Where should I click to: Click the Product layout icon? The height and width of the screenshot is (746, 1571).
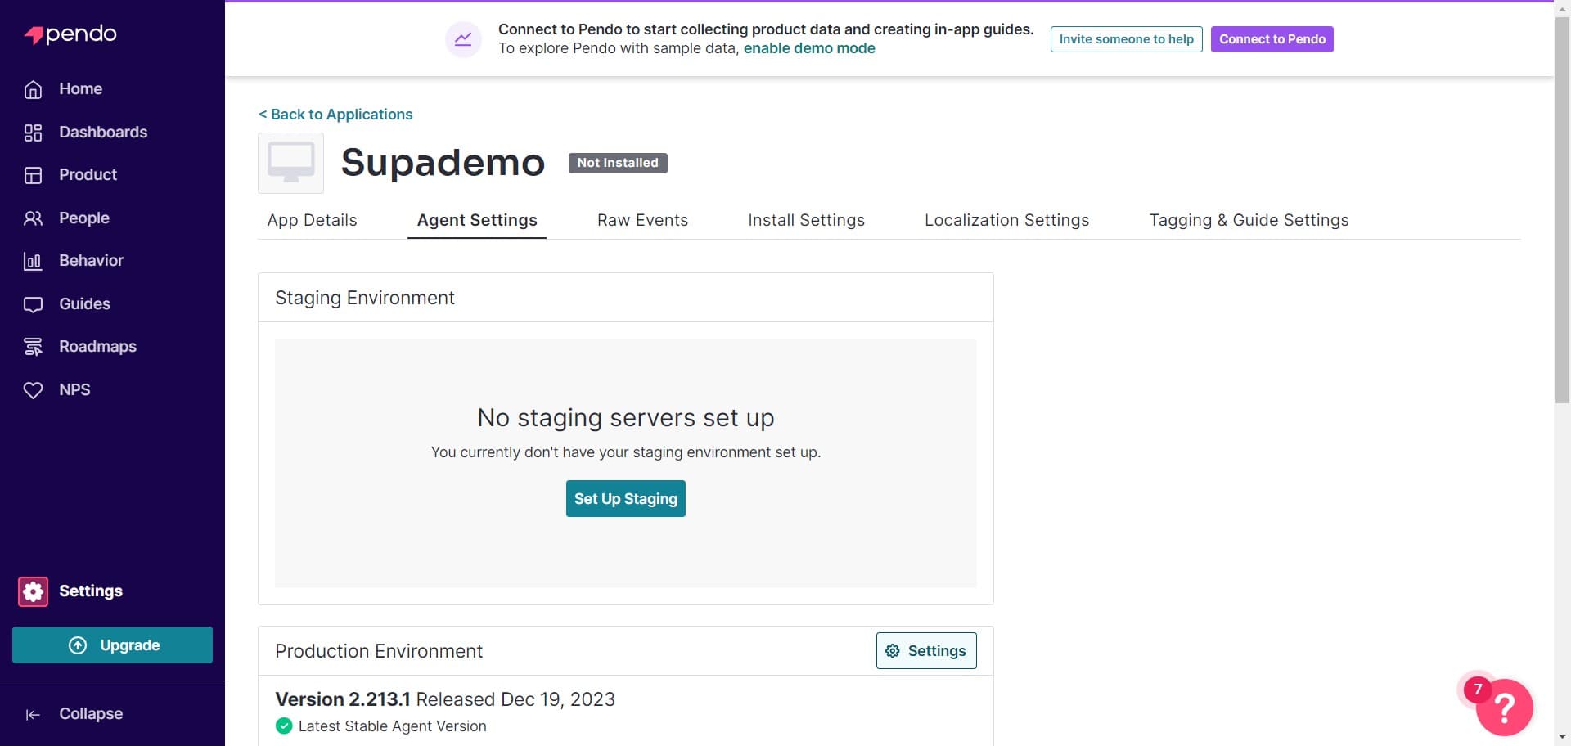pos(33,175)
